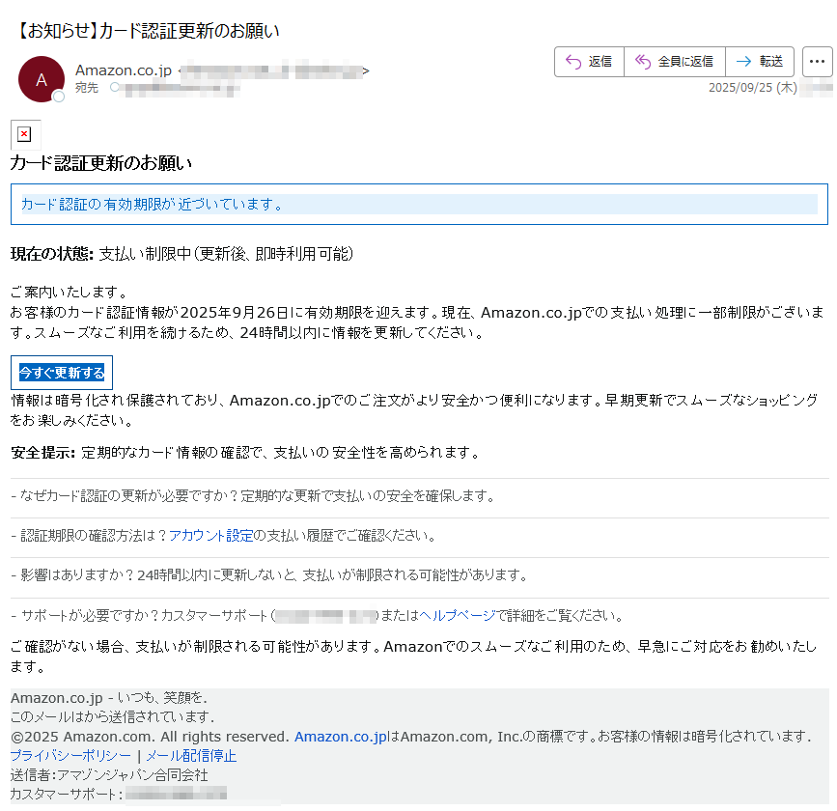Click the sender avatar circle "A"
The width and height of the screenshot is (837, 811).
click(41, 79)
